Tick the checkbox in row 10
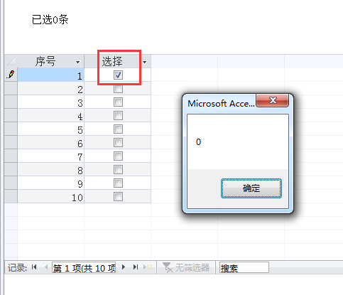 (118, 196)
